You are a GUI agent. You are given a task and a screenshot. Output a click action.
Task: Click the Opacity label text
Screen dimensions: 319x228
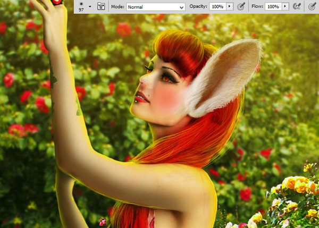198,6
